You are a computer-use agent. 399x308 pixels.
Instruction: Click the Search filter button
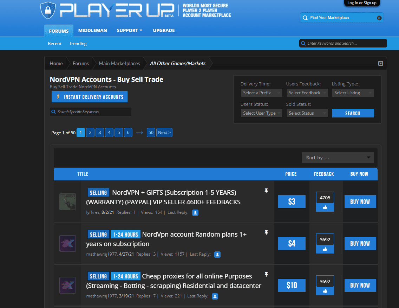353,113
